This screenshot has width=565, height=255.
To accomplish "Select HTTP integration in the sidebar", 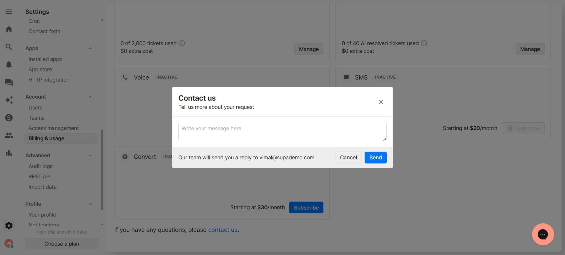I will coord(49,80).
